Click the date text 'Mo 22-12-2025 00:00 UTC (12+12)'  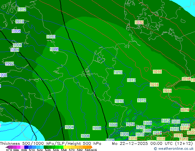pyautogui.click(x=152, y=144)
